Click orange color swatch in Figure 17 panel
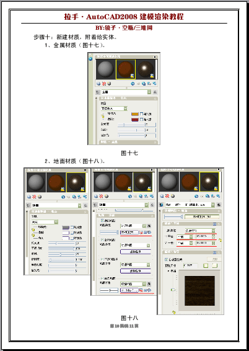This screenshot has width=249, height=351. pos(135,114)
